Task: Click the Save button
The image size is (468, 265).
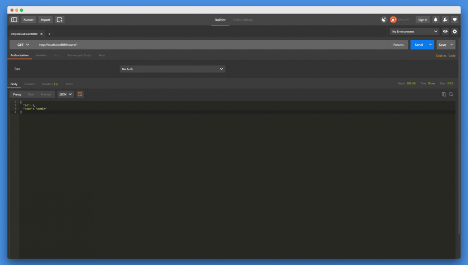Action: [x=442, y=45]
